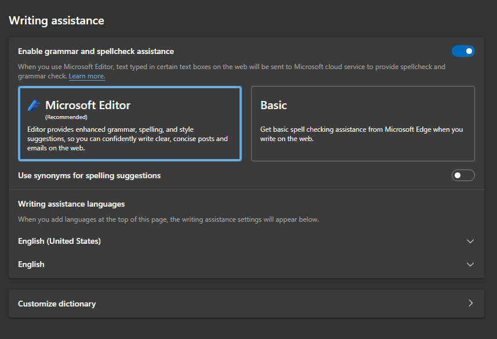Open Customize dictionary arrow
497x339 pixels.
[471, 303]
